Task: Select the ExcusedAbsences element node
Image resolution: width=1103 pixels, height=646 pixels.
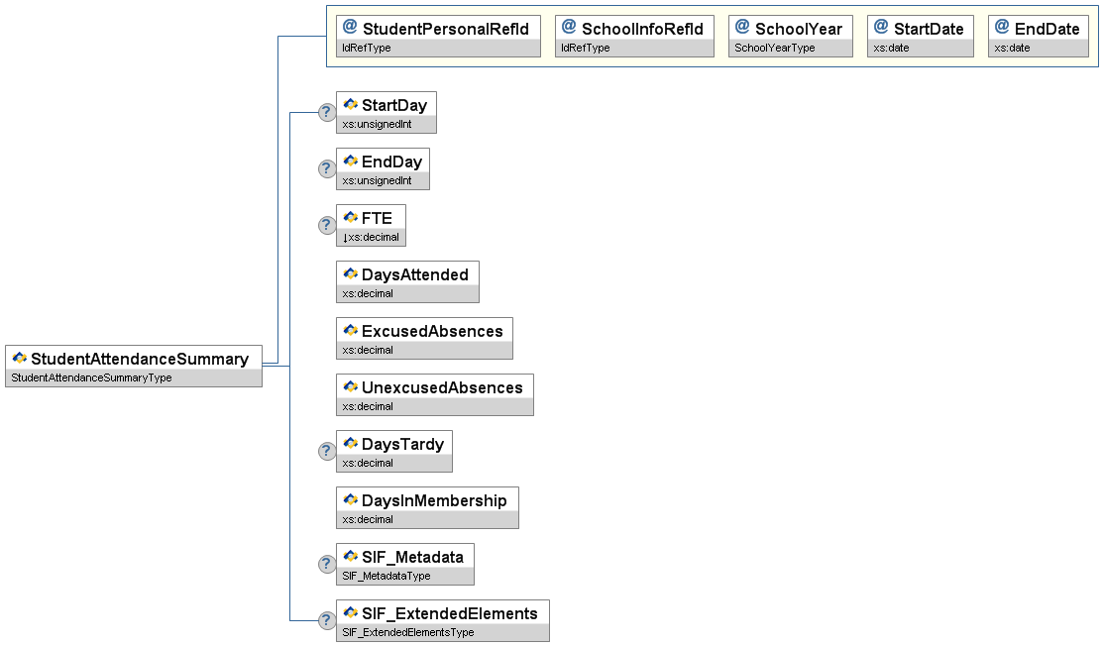Action: coord(424,338)
